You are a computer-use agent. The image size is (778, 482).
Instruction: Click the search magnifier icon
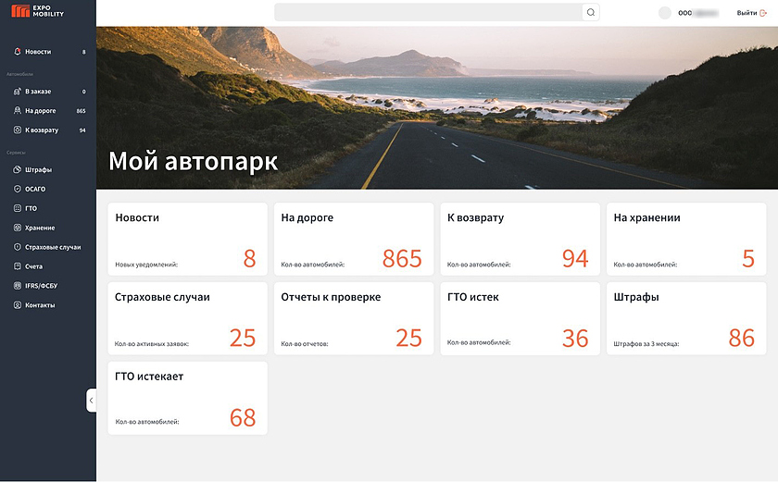590,13
